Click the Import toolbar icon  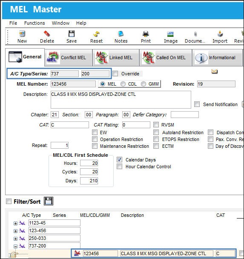[220, 34]
